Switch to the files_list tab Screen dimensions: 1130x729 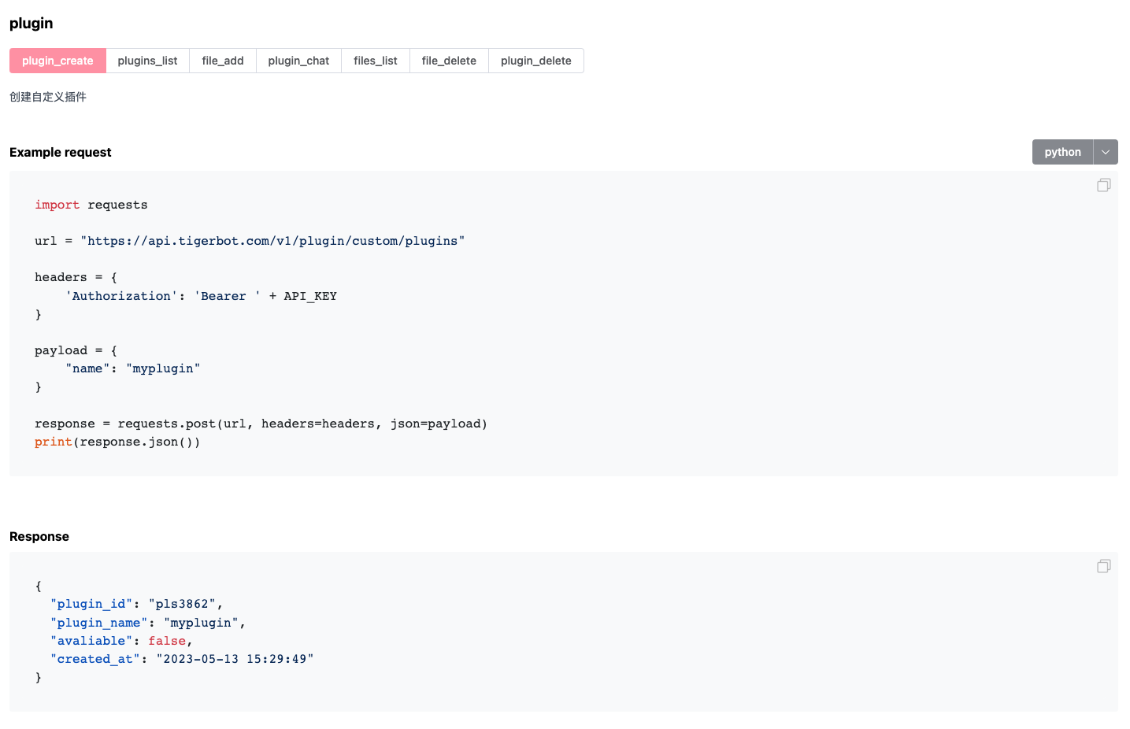click(x=375, y=61)
